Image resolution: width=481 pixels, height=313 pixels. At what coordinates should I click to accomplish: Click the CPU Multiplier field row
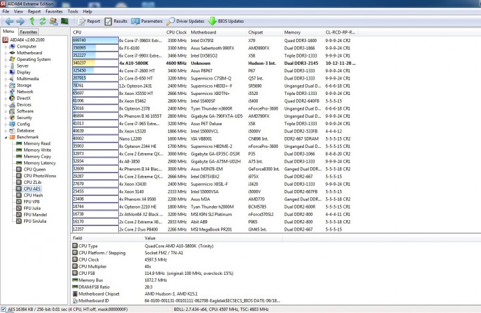[x=176, y=266]
